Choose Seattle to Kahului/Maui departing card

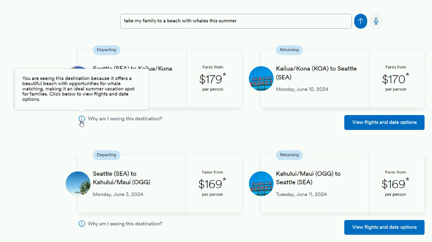point(160,184)
